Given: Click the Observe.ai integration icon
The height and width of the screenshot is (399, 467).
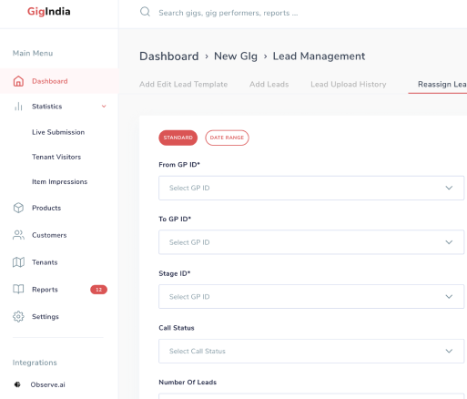Looking at the screenshot, I should 17,384.
